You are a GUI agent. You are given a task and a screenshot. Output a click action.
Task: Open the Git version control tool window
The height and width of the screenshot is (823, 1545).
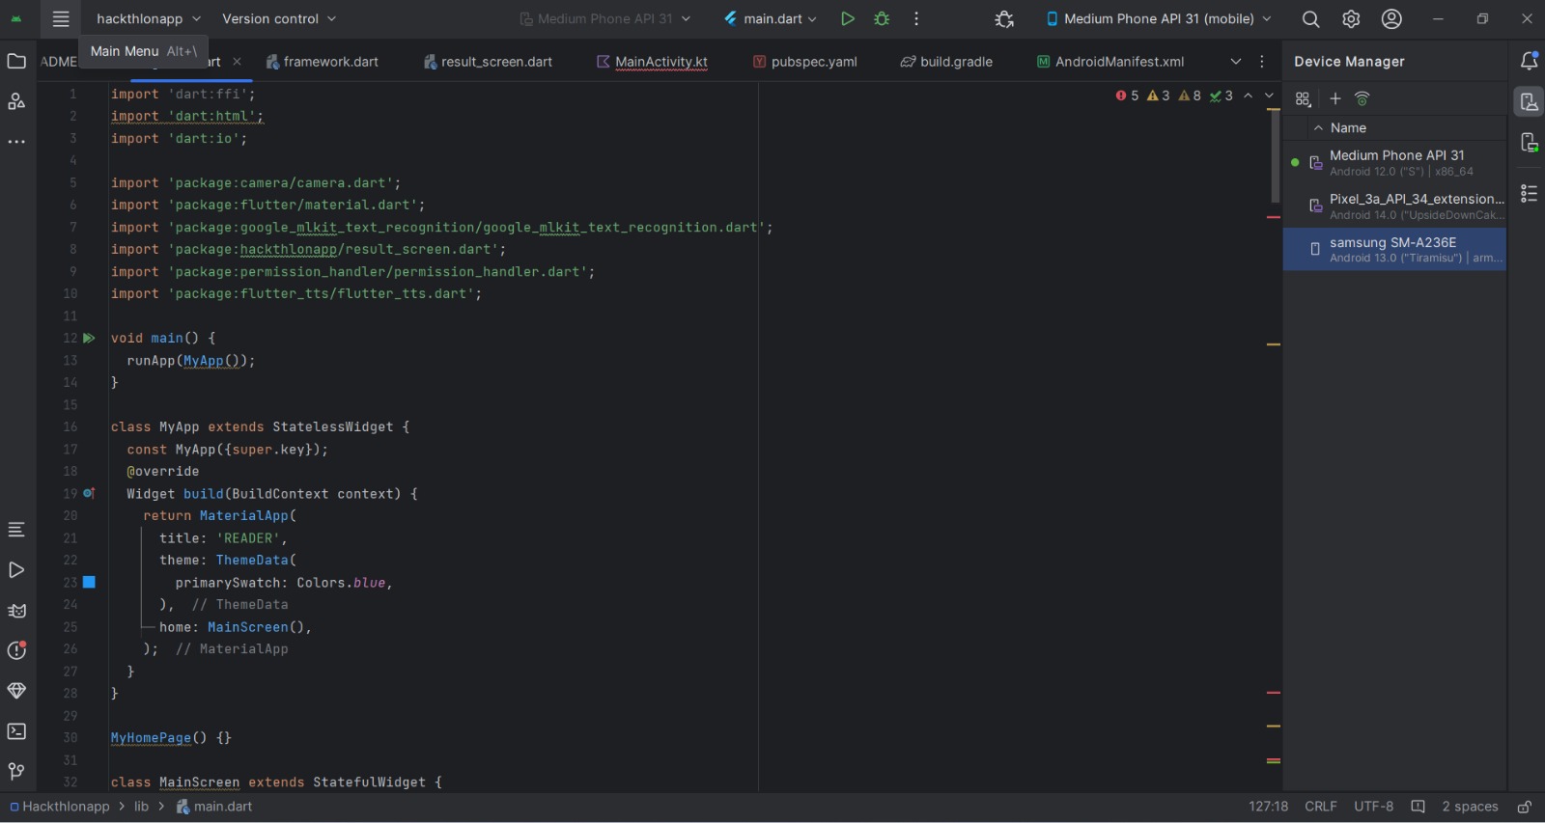pos(16,771)
